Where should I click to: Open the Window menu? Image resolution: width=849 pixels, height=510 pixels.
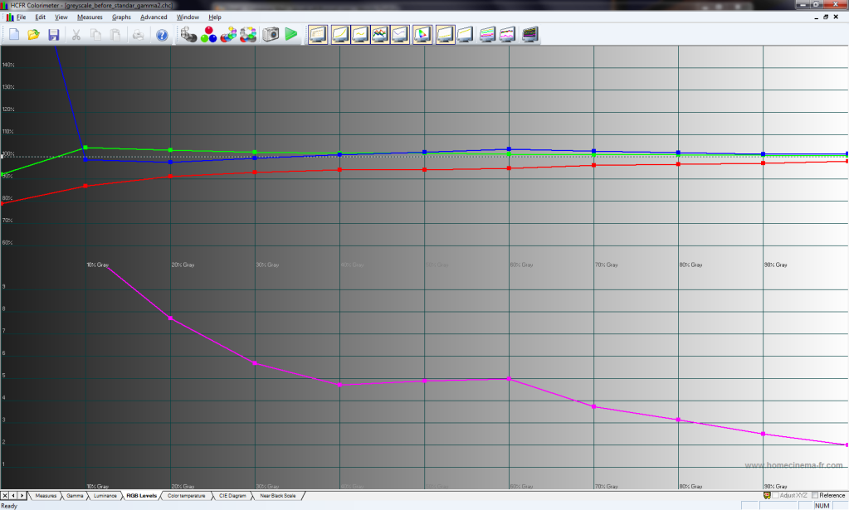pyautogui.click(x=188, y=17)
